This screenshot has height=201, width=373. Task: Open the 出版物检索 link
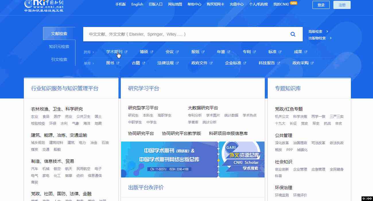pyautogui.click(x=317, y=38)
